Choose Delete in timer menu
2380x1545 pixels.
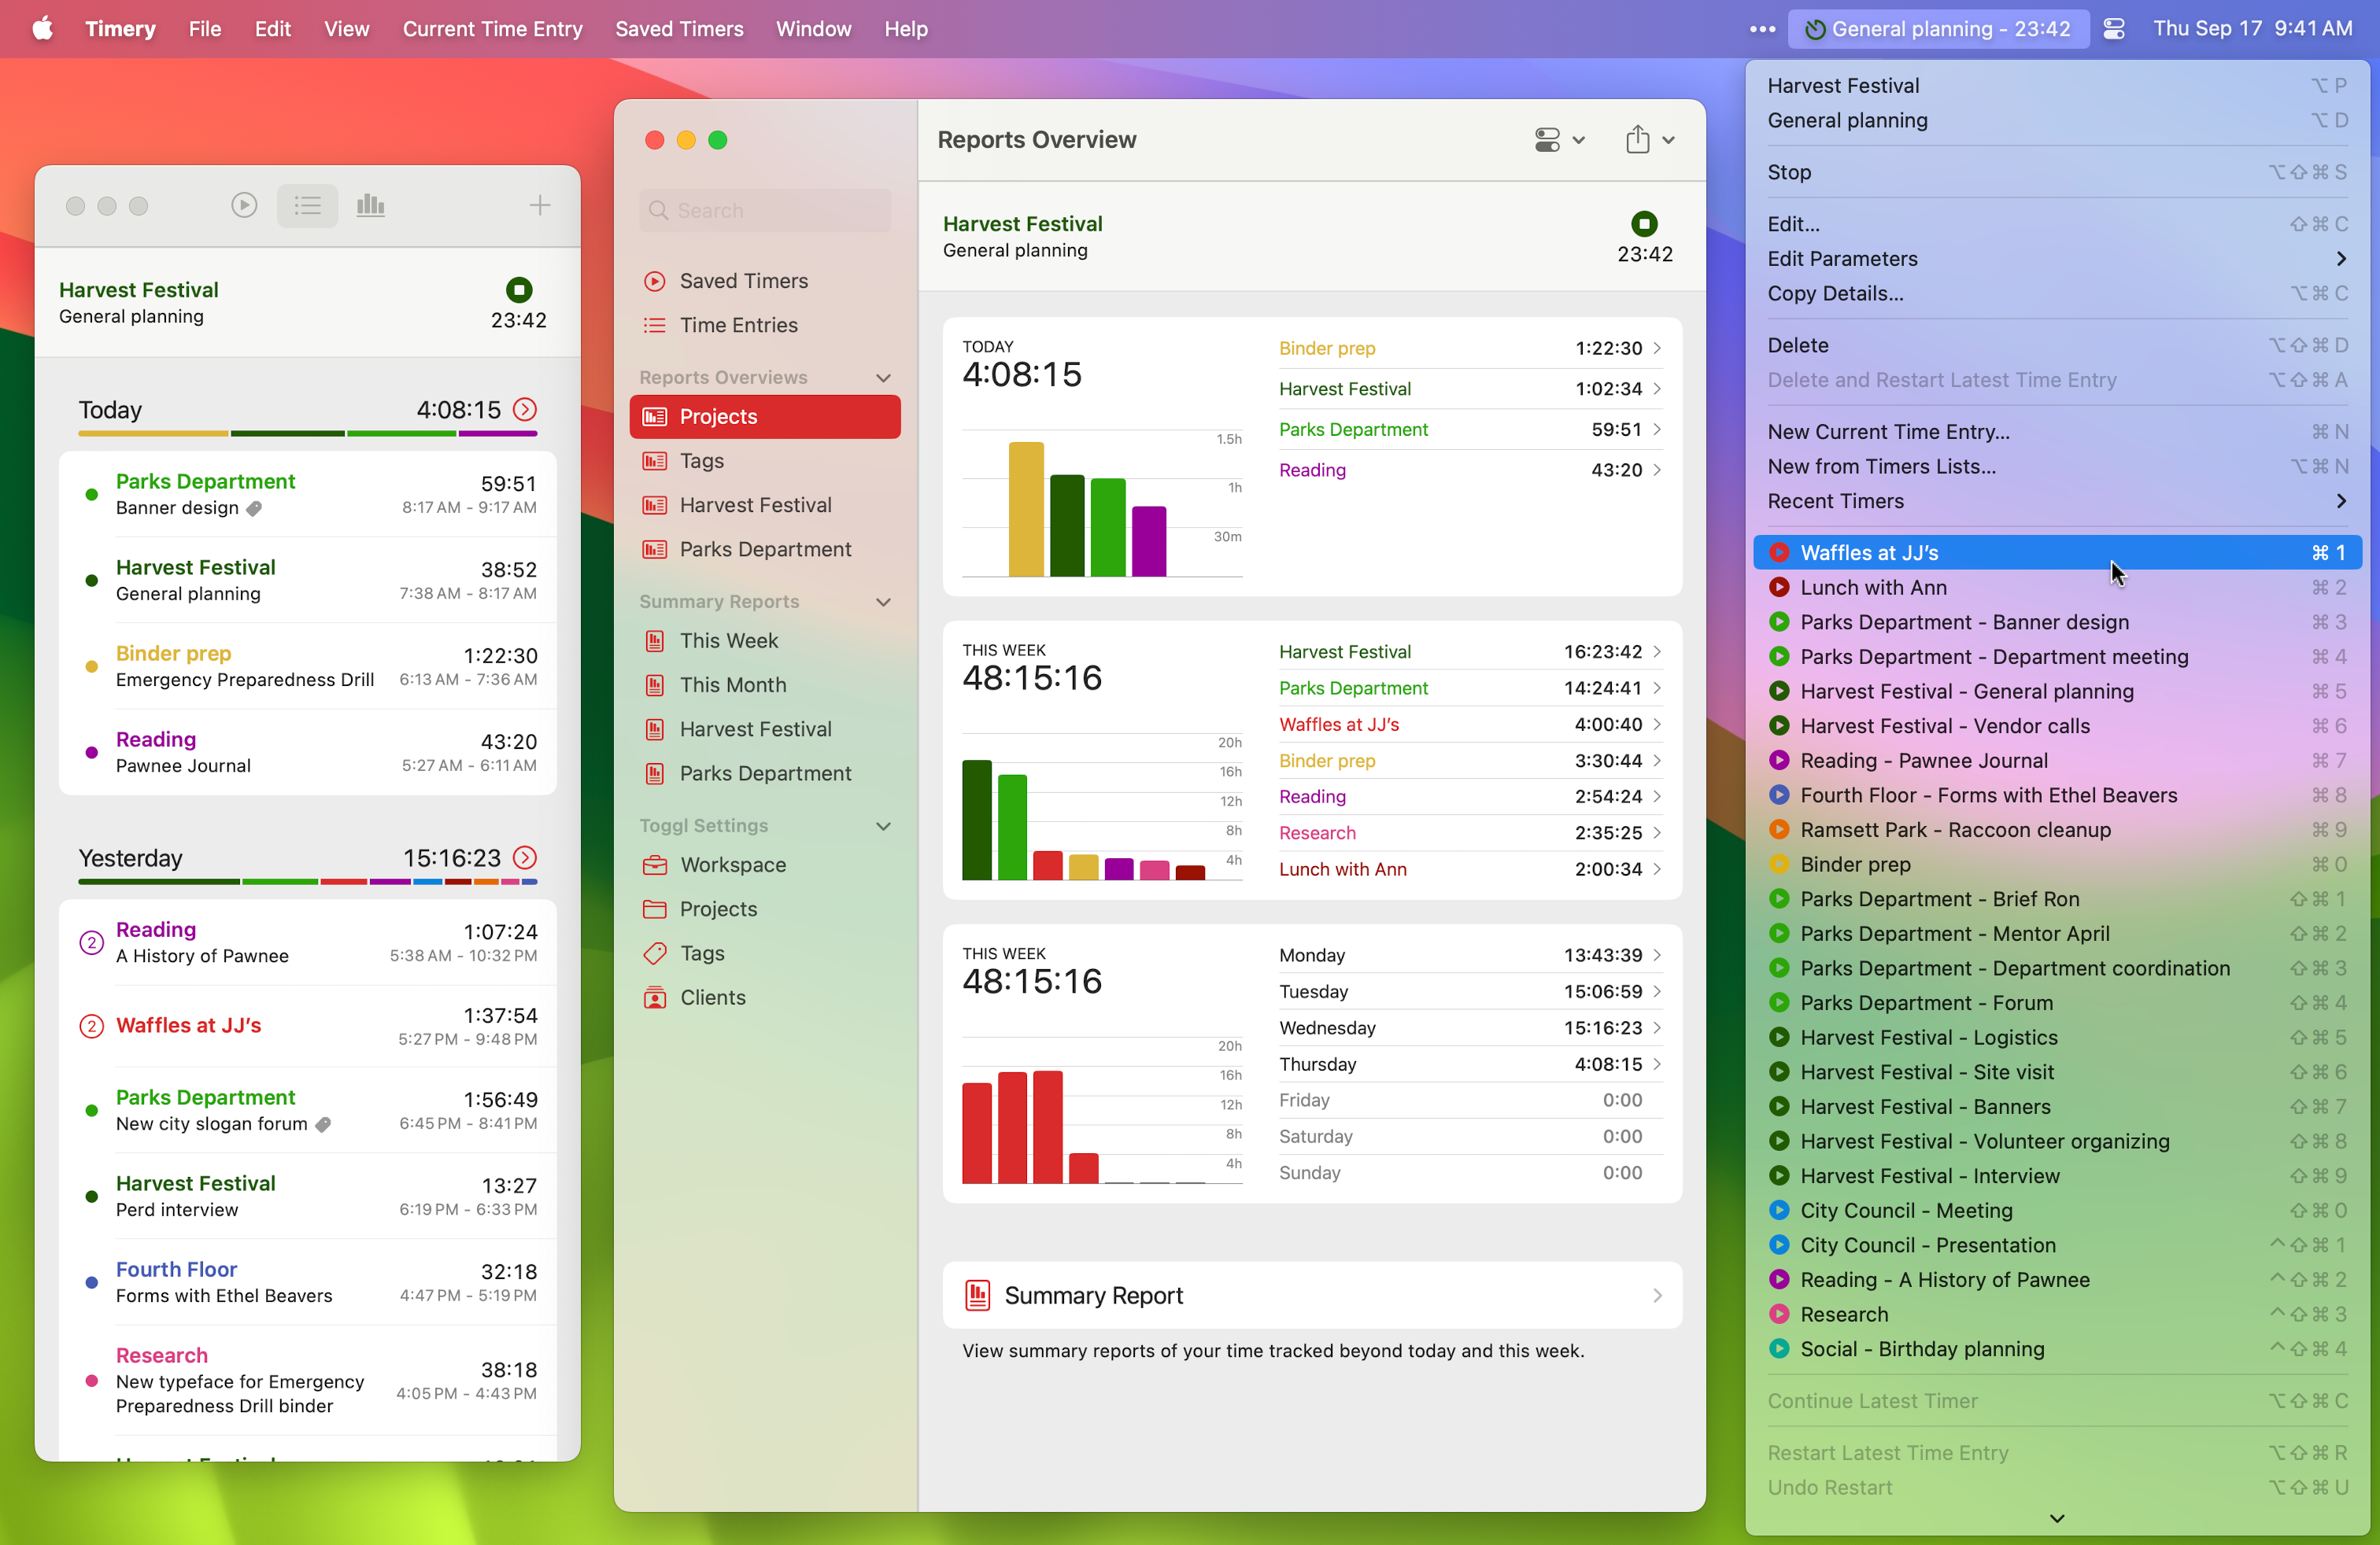[2057, 345]
